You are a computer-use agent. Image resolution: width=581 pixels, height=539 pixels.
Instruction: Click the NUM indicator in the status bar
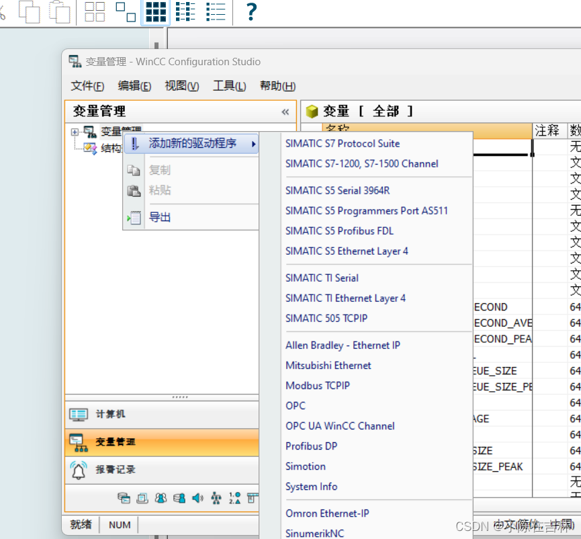(119, 524)
